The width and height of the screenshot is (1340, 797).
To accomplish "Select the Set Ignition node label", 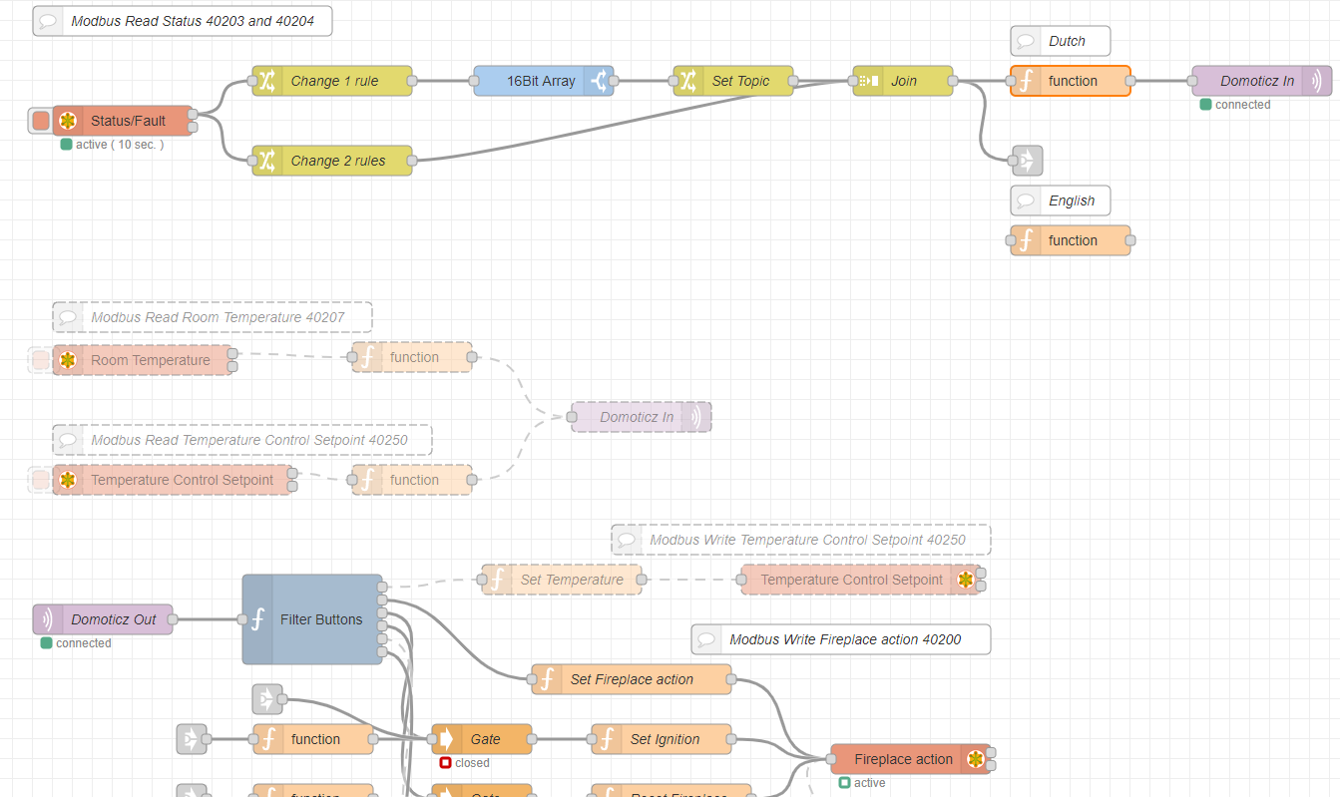I will point(665,739).
